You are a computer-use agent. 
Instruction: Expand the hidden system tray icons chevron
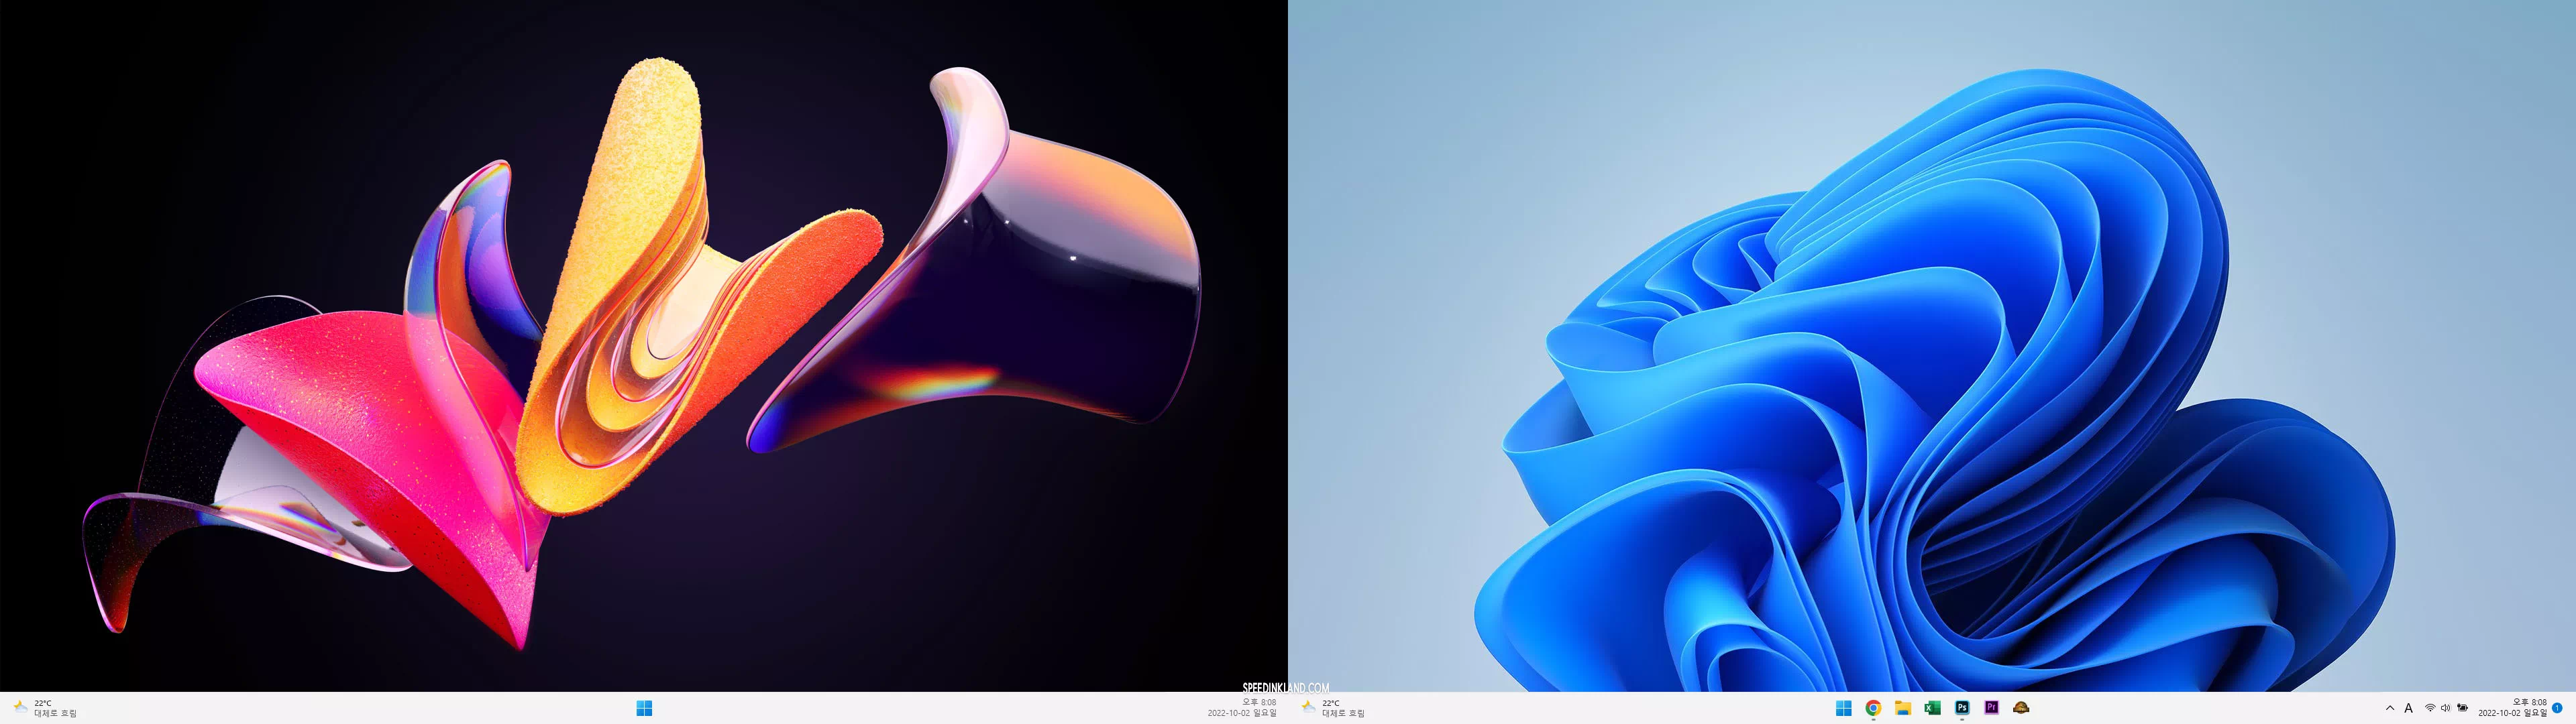click(2390, 708)
